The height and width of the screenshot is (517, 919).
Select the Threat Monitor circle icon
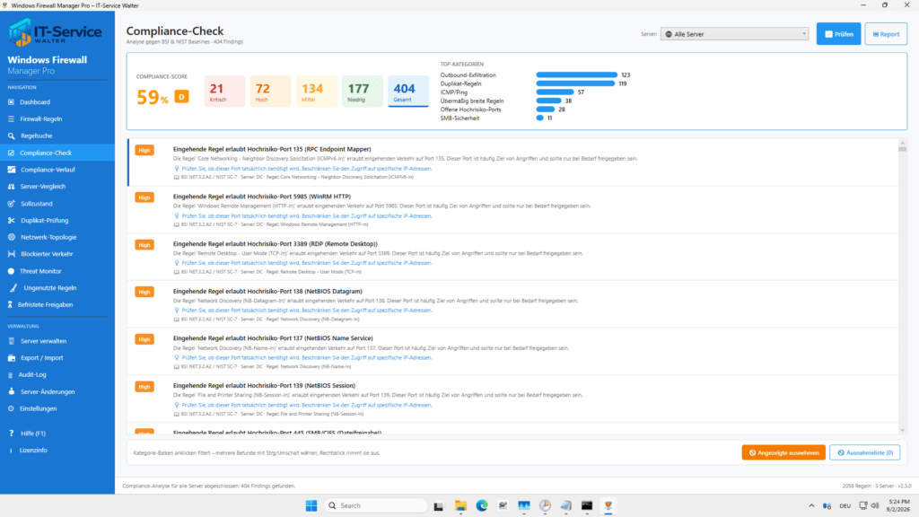pyautogui.click(x=11, y=271)
